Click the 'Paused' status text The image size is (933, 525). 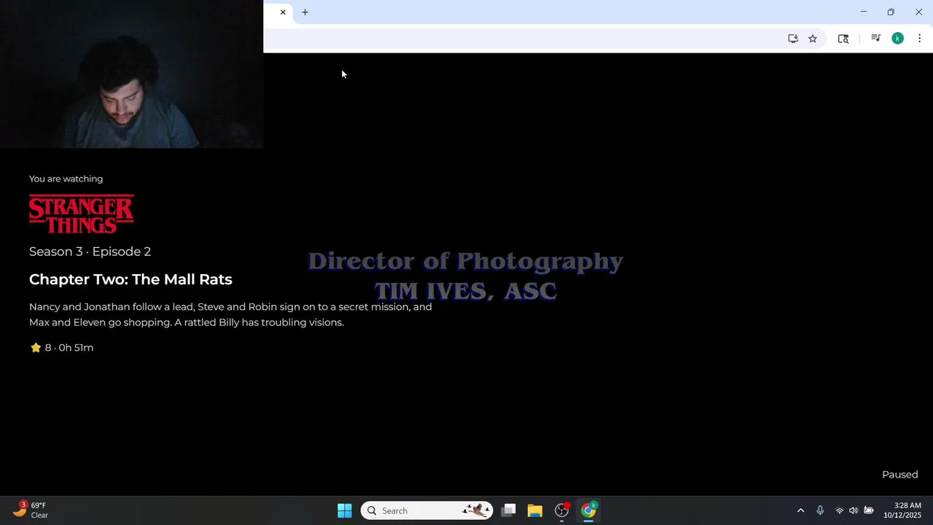tap(900, 475)
